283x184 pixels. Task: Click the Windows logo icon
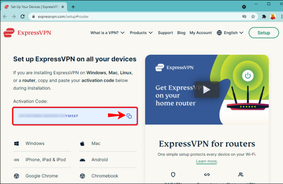pyautogui.click(x=16, y=143)
